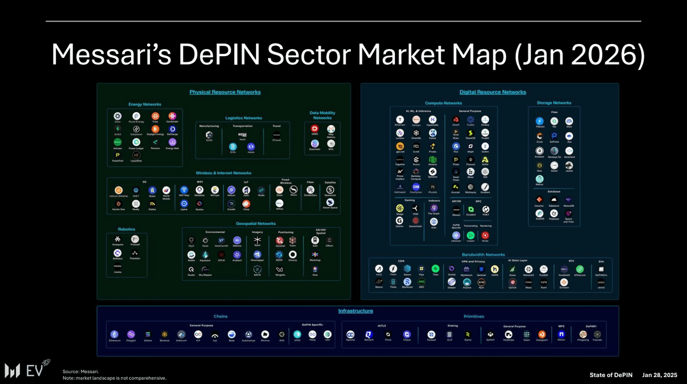The image size is (687, 384).
Task: Click the State of DePIN footer text
Action: (x=611, y=374)
